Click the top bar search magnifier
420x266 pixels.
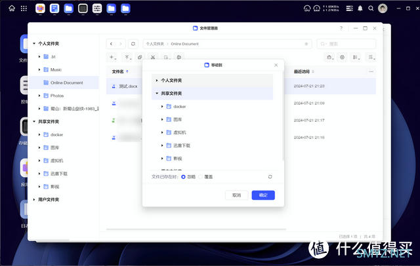tap(371, 9)
